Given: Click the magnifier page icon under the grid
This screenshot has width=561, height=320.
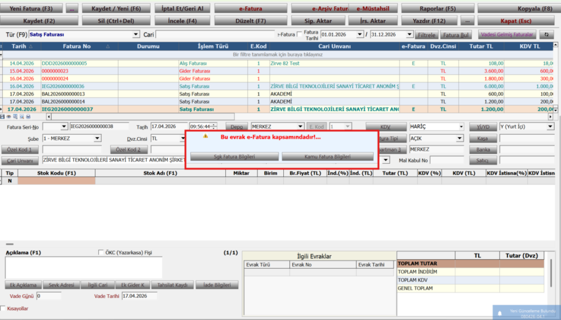Looking at the screenshot, I should 22,117.
